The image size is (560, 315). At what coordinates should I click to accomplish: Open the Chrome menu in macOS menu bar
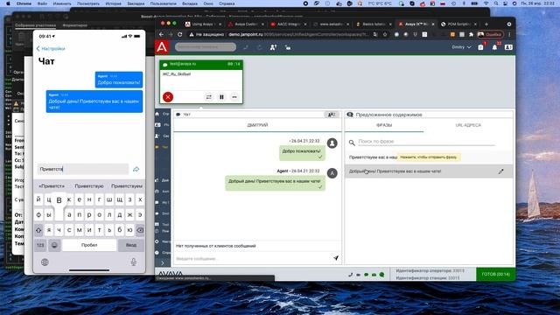click(x=24, y=3)
